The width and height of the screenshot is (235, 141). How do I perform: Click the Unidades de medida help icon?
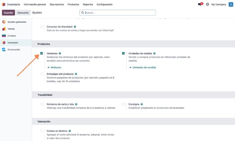pos(155,53)
